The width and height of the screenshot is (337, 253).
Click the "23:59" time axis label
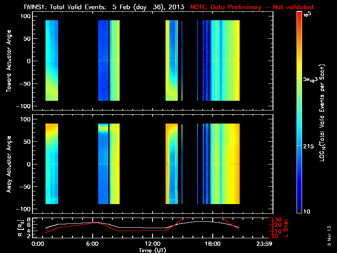(264, 244)
